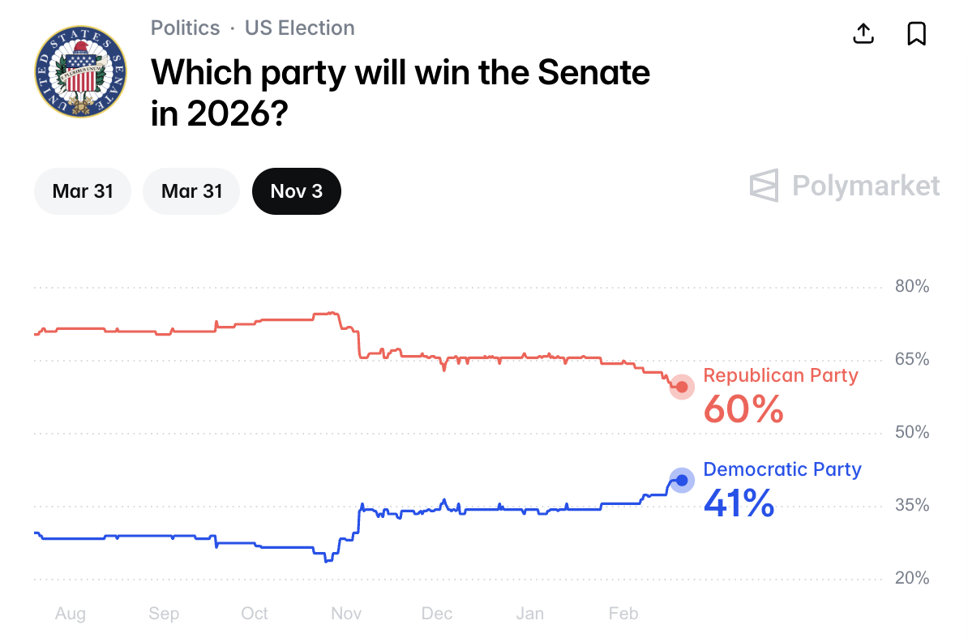Click the Polymarket logo watermark
Viewport: 968px width, 642px height.
coord(844,186)
